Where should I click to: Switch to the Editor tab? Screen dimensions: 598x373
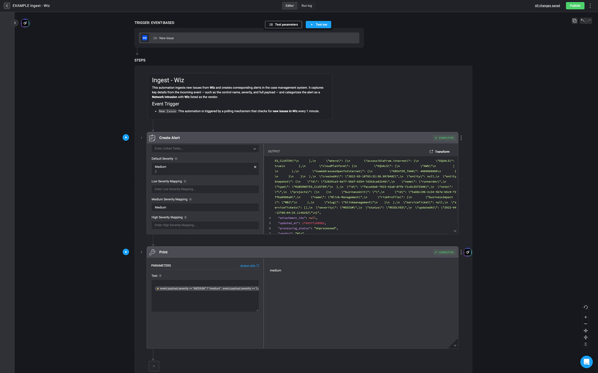[x=289, y=6]
